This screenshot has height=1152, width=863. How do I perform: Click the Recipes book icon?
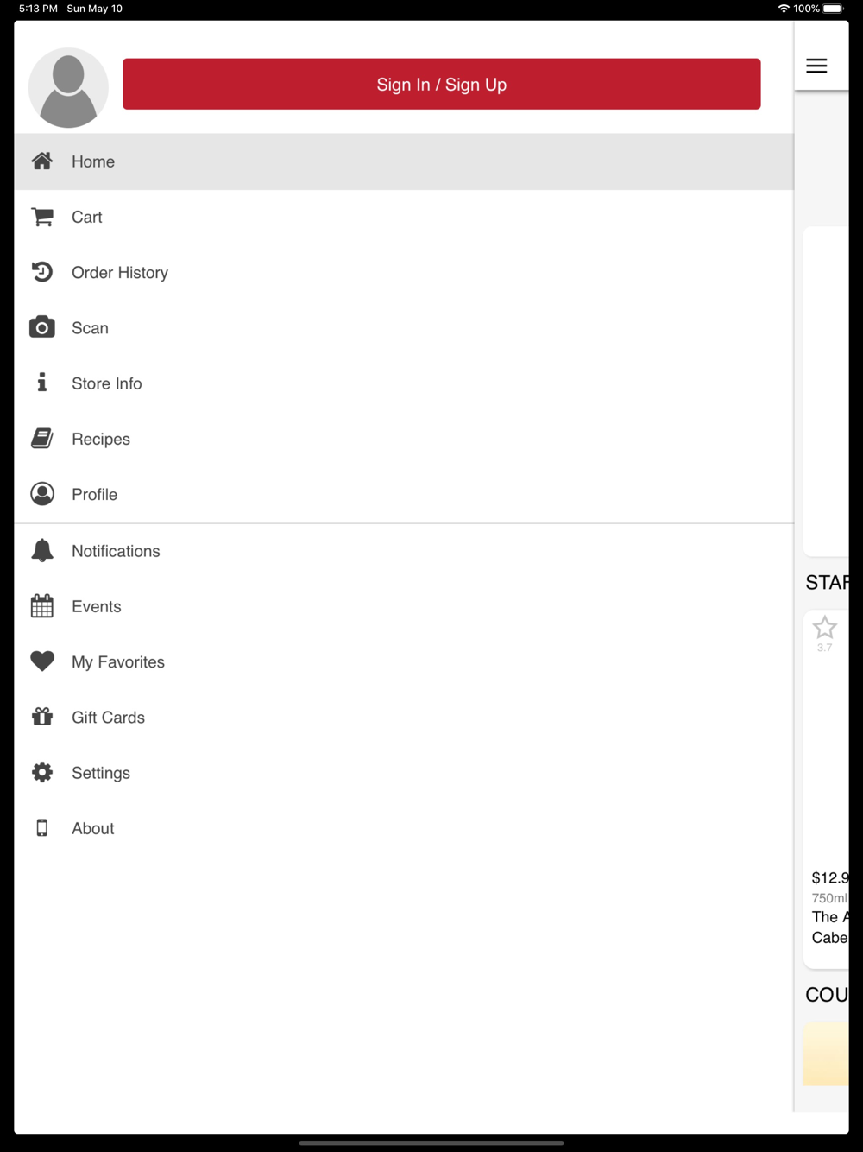click(42, 438)
